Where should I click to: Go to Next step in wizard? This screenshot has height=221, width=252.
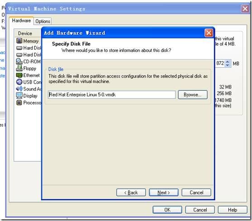point(164,193)
